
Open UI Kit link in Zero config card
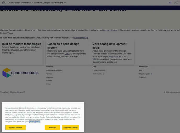point(96,59)
